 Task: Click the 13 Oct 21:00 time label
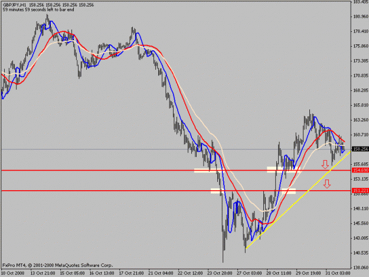pos(43,273)
